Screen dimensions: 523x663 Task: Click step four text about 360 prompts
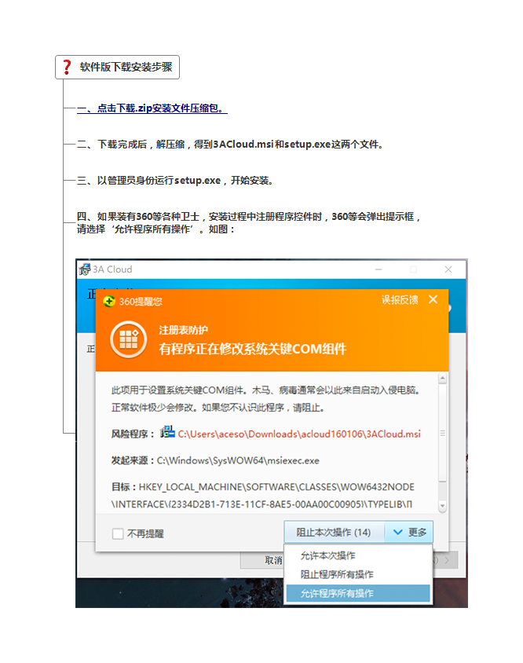tap(249, 223)
